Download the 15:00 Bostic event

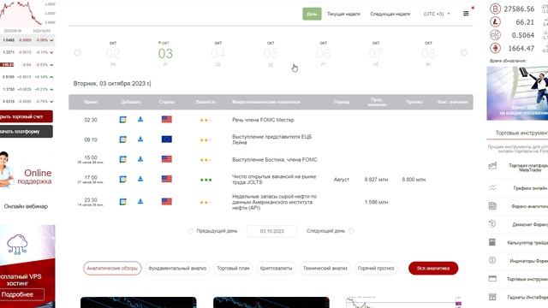pos(140,159)
